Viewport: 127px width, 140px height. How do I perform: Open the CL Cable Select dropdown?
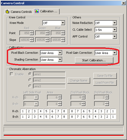tap(106, 30)
